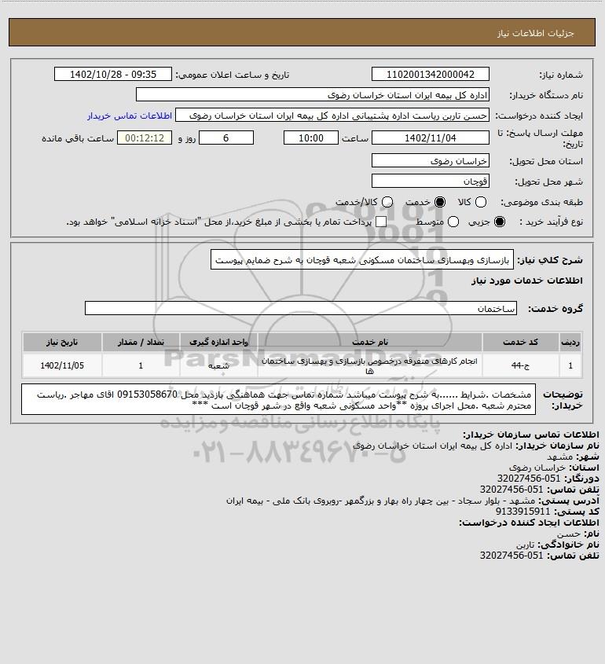This screenshot has height=664, width=605.
Task: Click the ردیف column header
Action: point(570,342)
